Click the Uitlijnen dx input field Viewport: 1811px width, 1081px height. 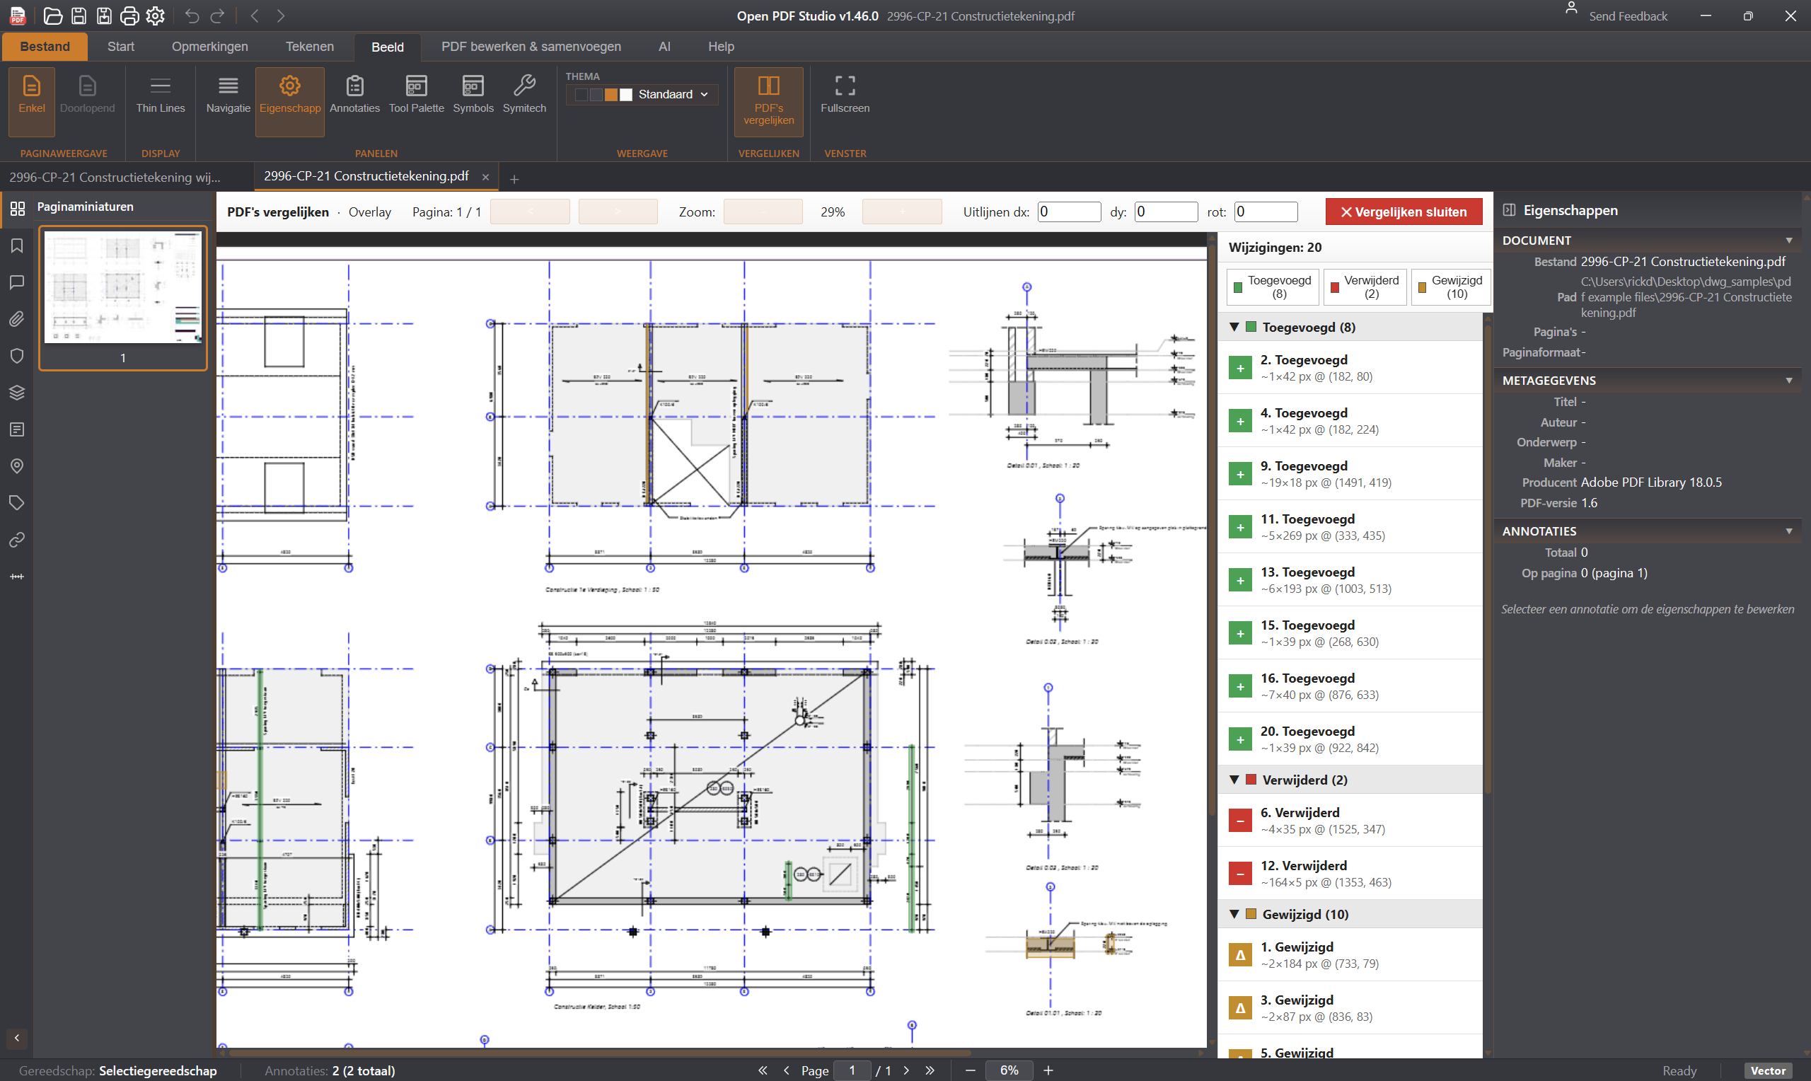pyautogui.click(x=1068, y=212)
